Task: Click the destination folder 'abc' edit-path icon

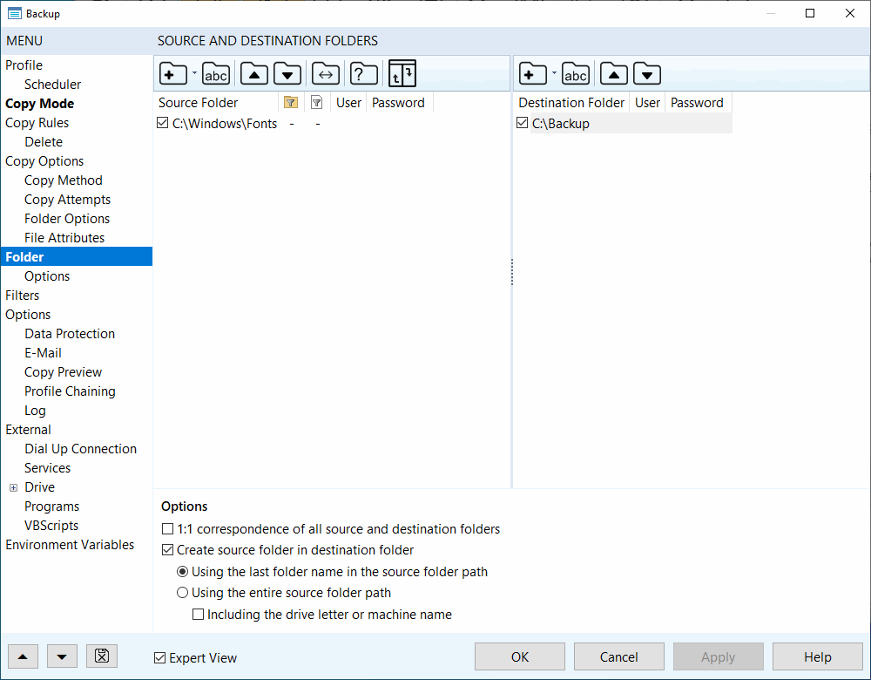Action: [x=576, y=75]
